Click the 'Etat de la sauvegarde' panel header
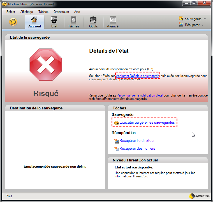The width and height of the screenshot is (213, 202). 106,37
